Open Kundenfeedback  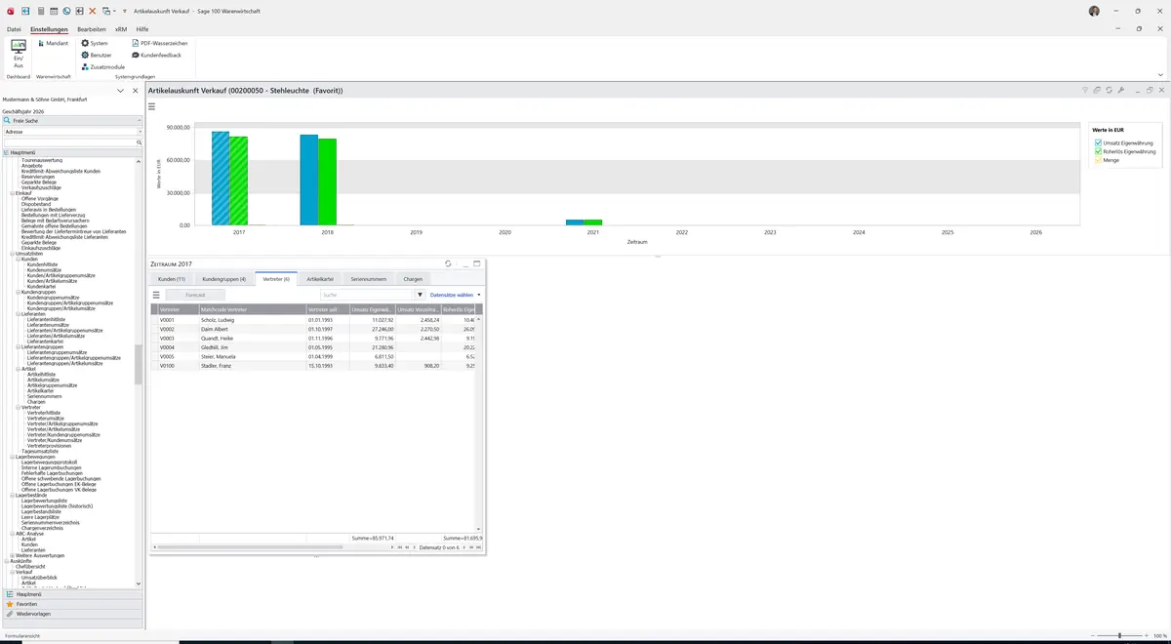tap(156, 55)
